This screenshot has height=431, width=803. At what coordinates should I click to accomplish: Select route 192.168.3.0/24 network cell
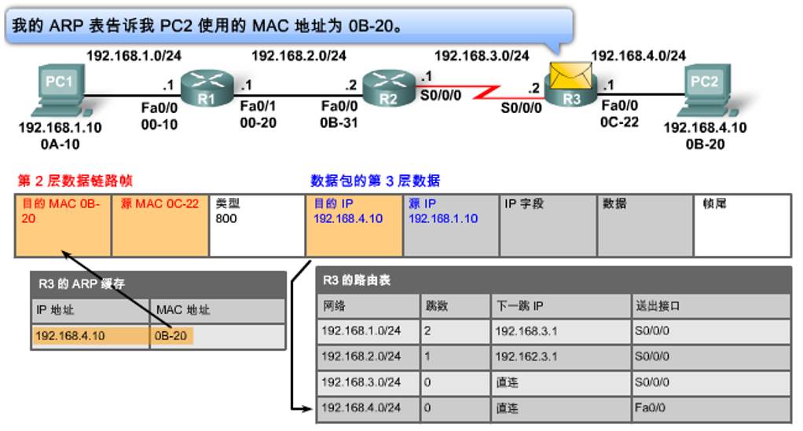(x=368, y=382)
